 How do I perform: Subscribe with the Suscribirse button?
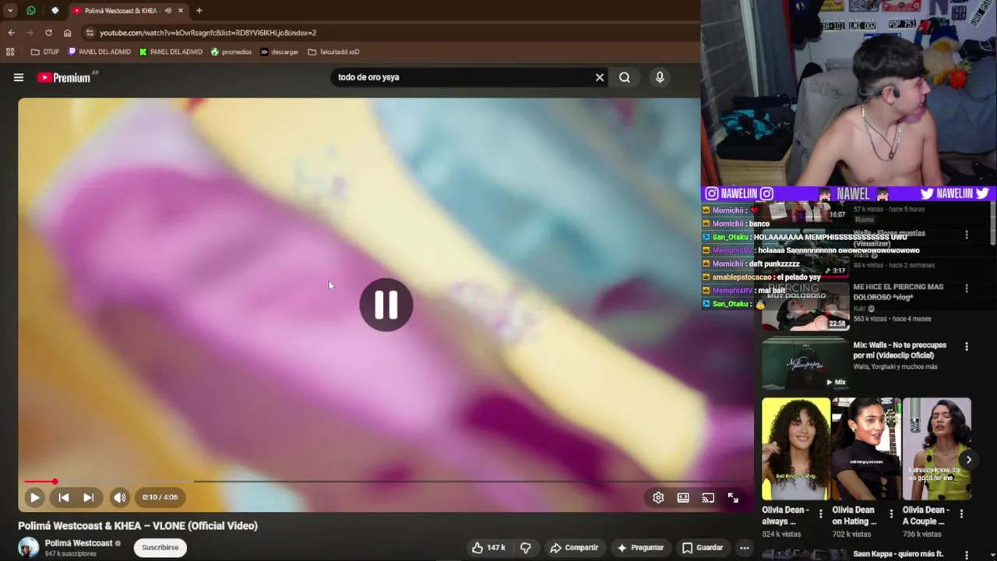click(160, 547)
